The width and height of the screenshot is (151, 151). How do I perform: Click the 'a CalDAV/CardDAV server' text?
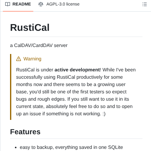click(39, 45)
